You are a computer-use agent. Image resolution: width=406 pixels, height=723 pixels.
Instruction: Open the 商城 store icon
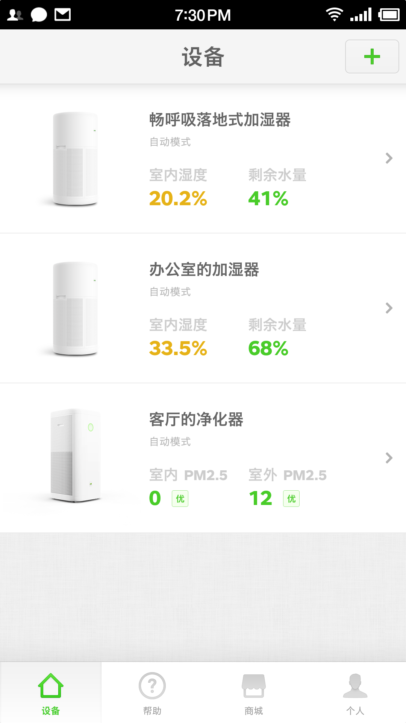point(254,685)
